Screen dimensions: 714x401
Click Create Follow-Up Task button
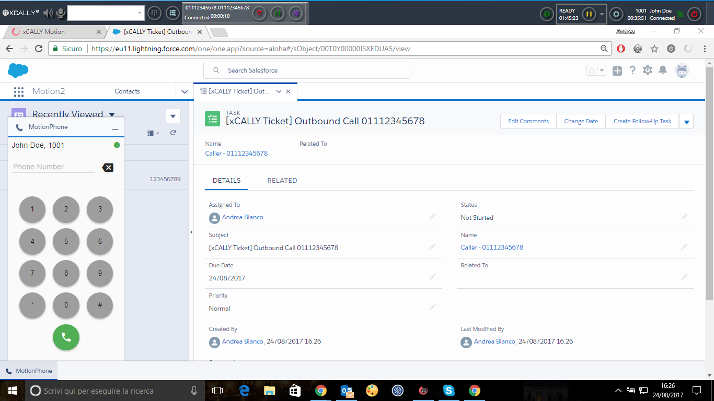point(642,121)
